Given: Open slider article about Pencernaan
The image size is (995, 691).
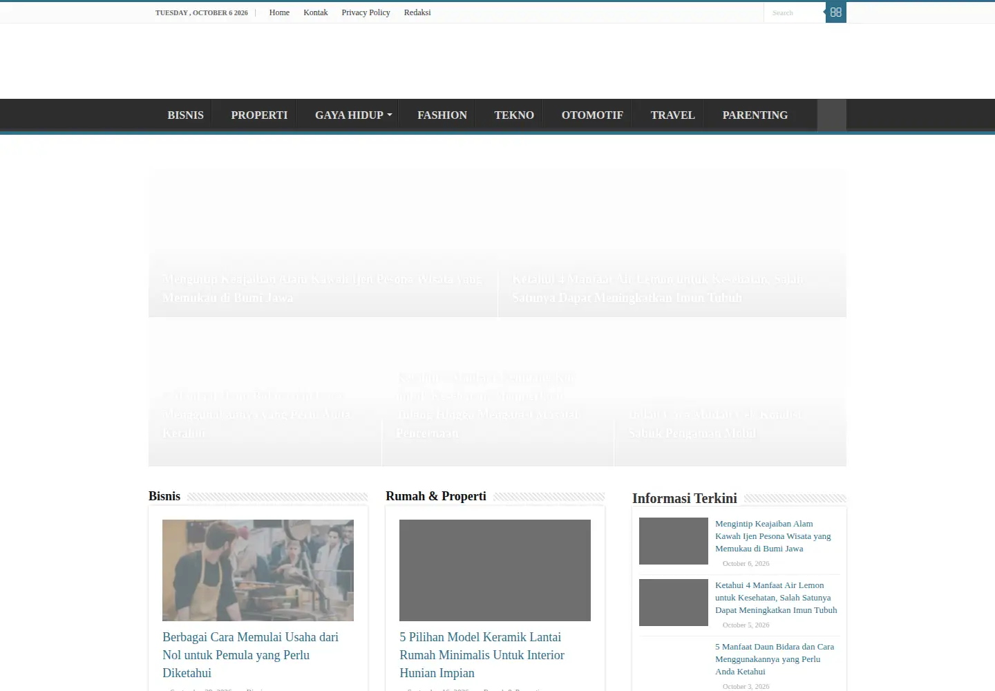Looking at the screenshot, I should [488, 405].
